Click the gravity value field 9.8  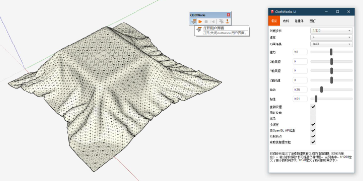coord(300,52)
